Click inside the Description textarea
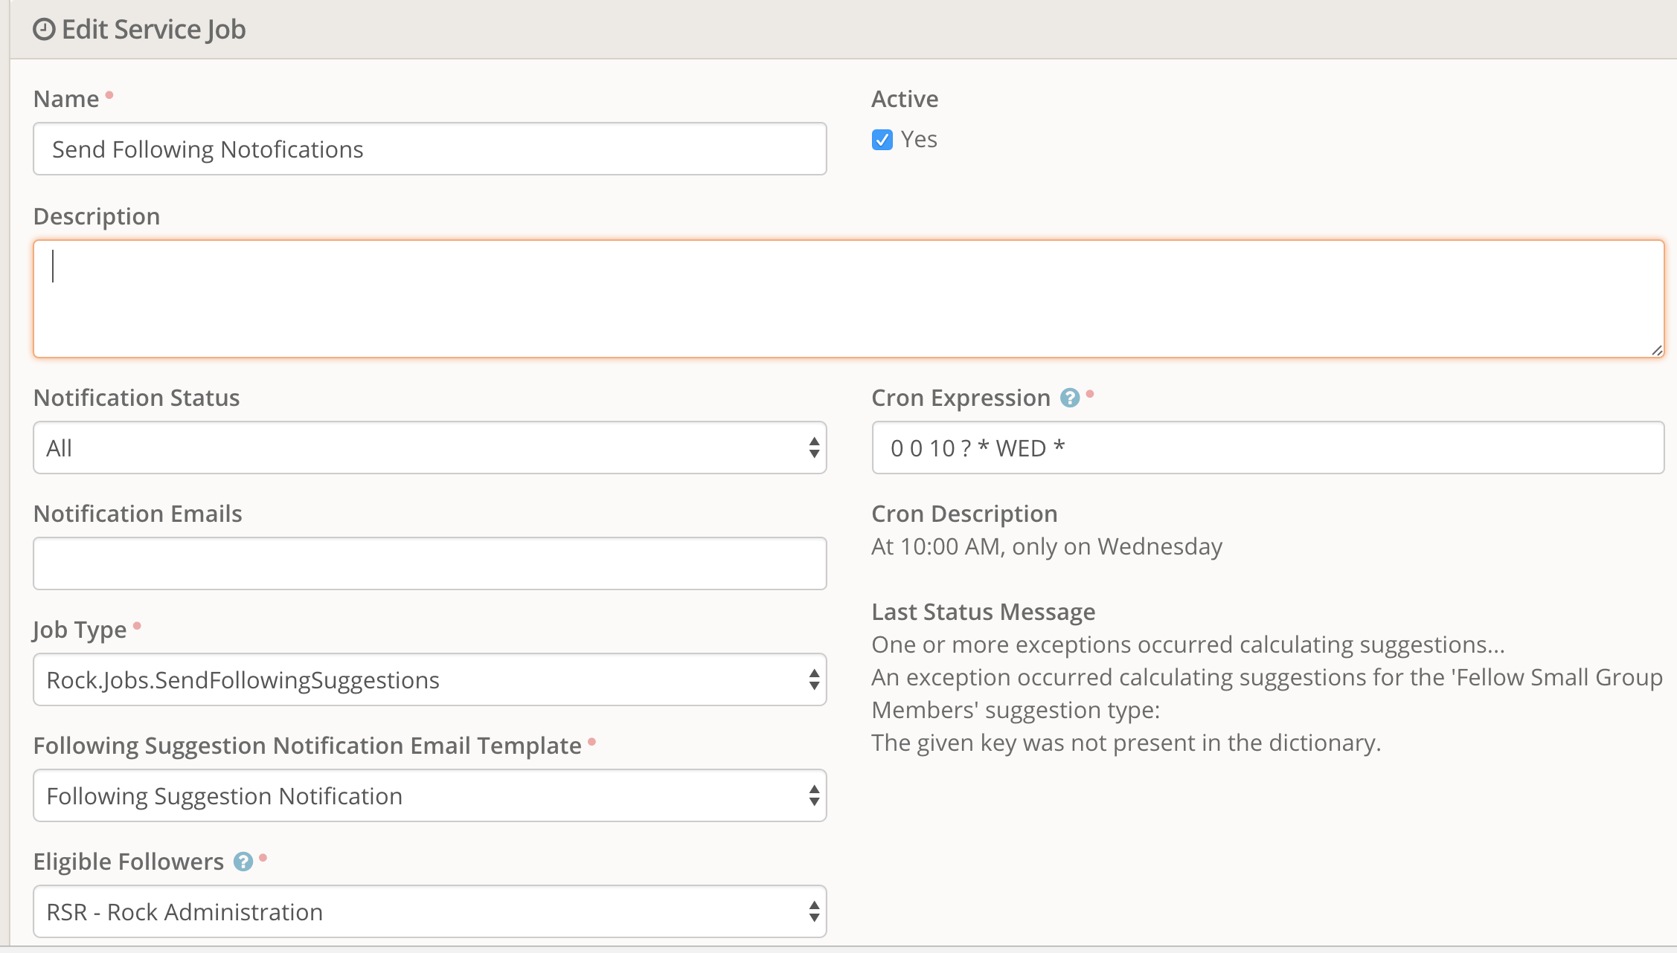The width and height of the screenshot is (1677, 953). (848, 299)
